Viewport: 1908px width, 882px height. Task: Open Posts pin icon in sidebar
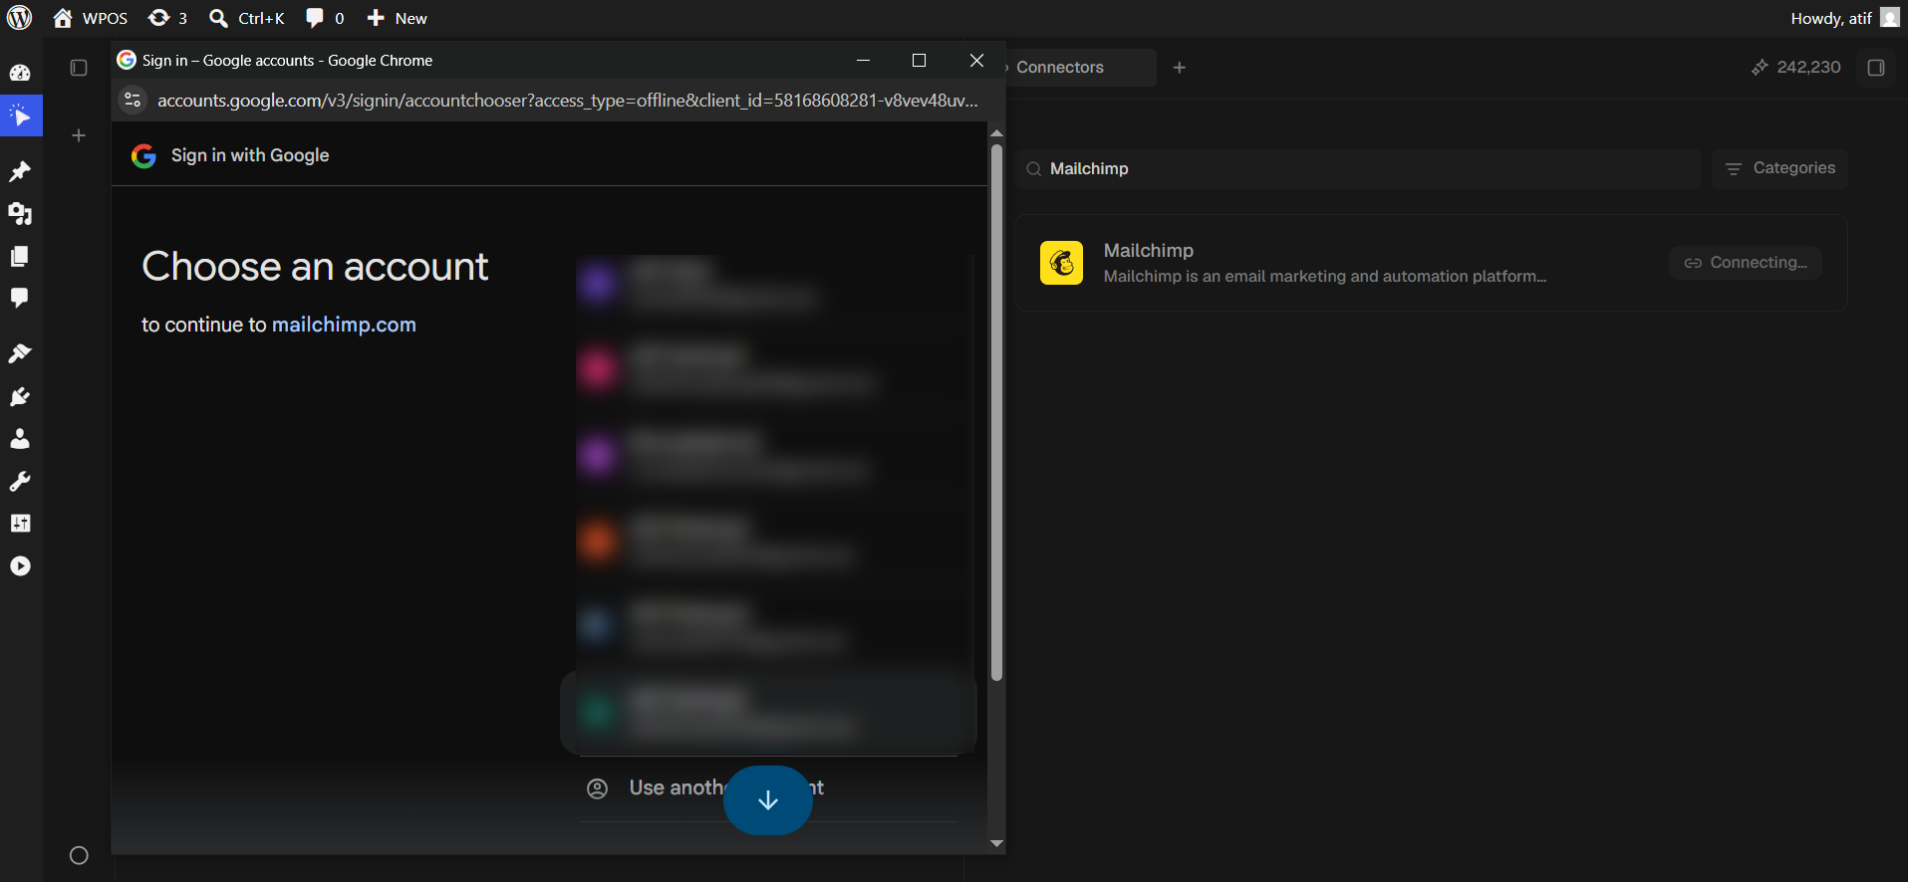pyautogui.click(x=20, y=172)
